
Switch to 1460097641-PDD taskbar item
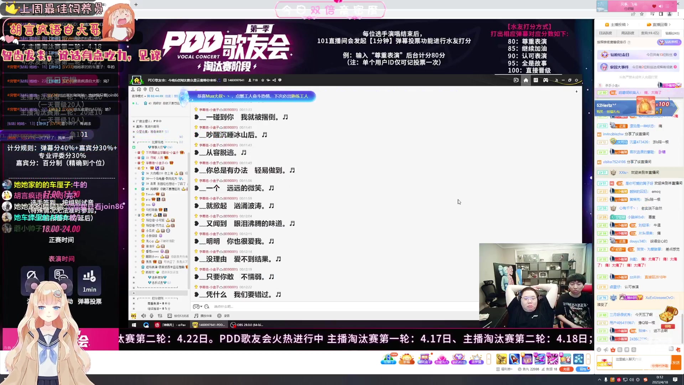(x=209, y=325)
